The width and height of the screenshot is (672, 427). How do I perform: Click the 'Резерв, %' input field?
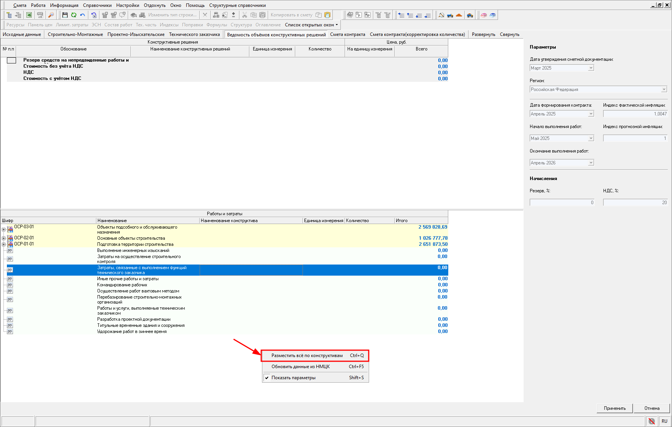click(x=561, y=203)
